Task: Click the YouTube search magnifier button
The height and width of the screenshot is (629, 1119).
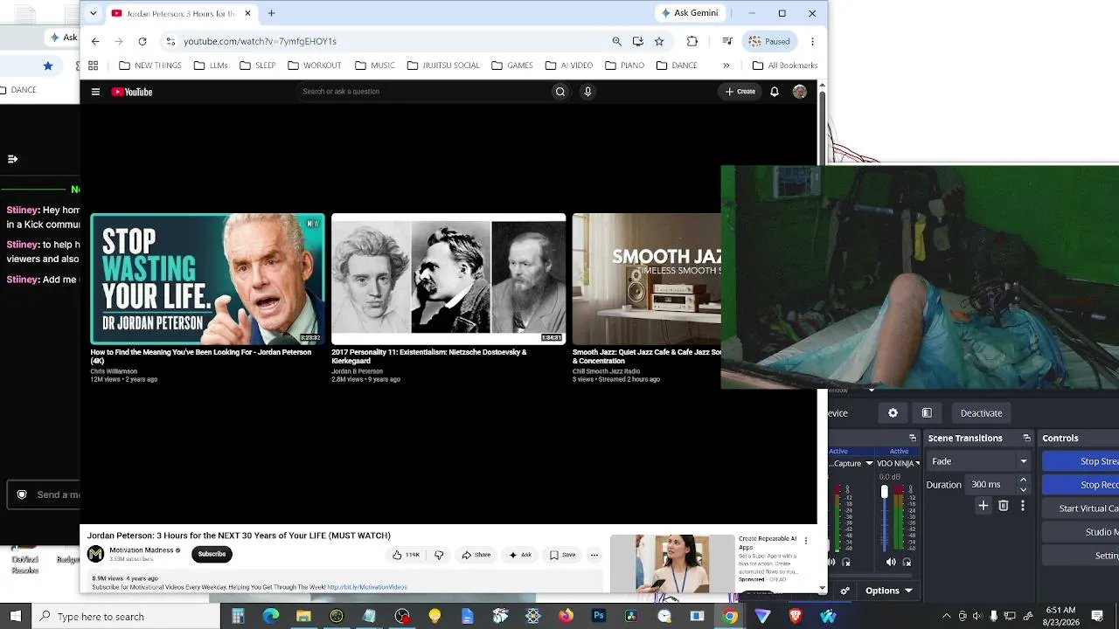Action: coord(560,92)
